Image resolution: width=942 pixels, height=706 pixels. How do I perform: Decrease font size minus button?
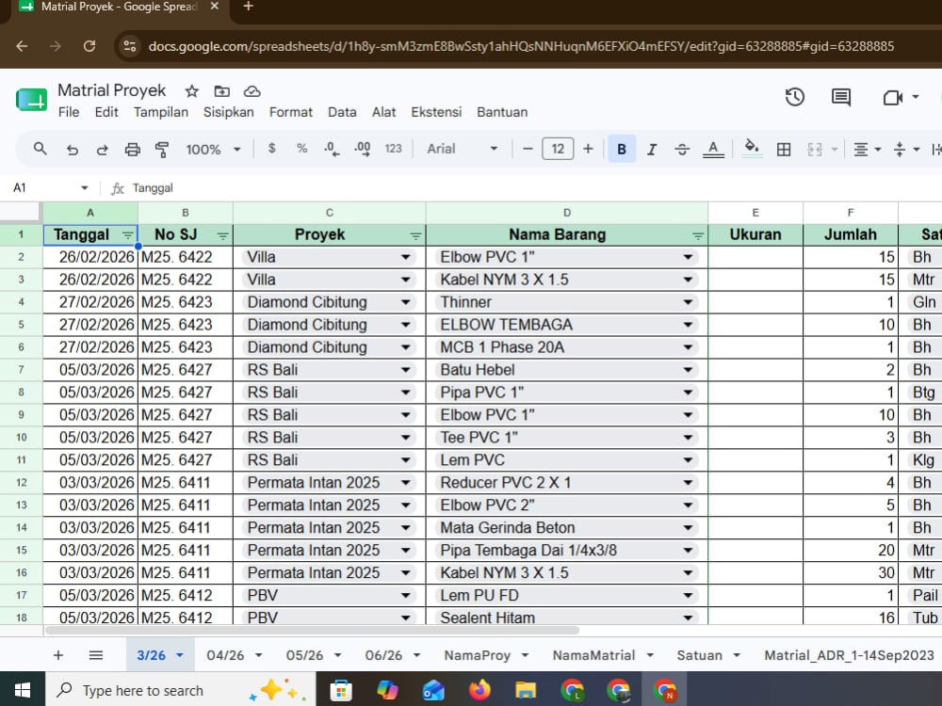click(x=528, y=149)
